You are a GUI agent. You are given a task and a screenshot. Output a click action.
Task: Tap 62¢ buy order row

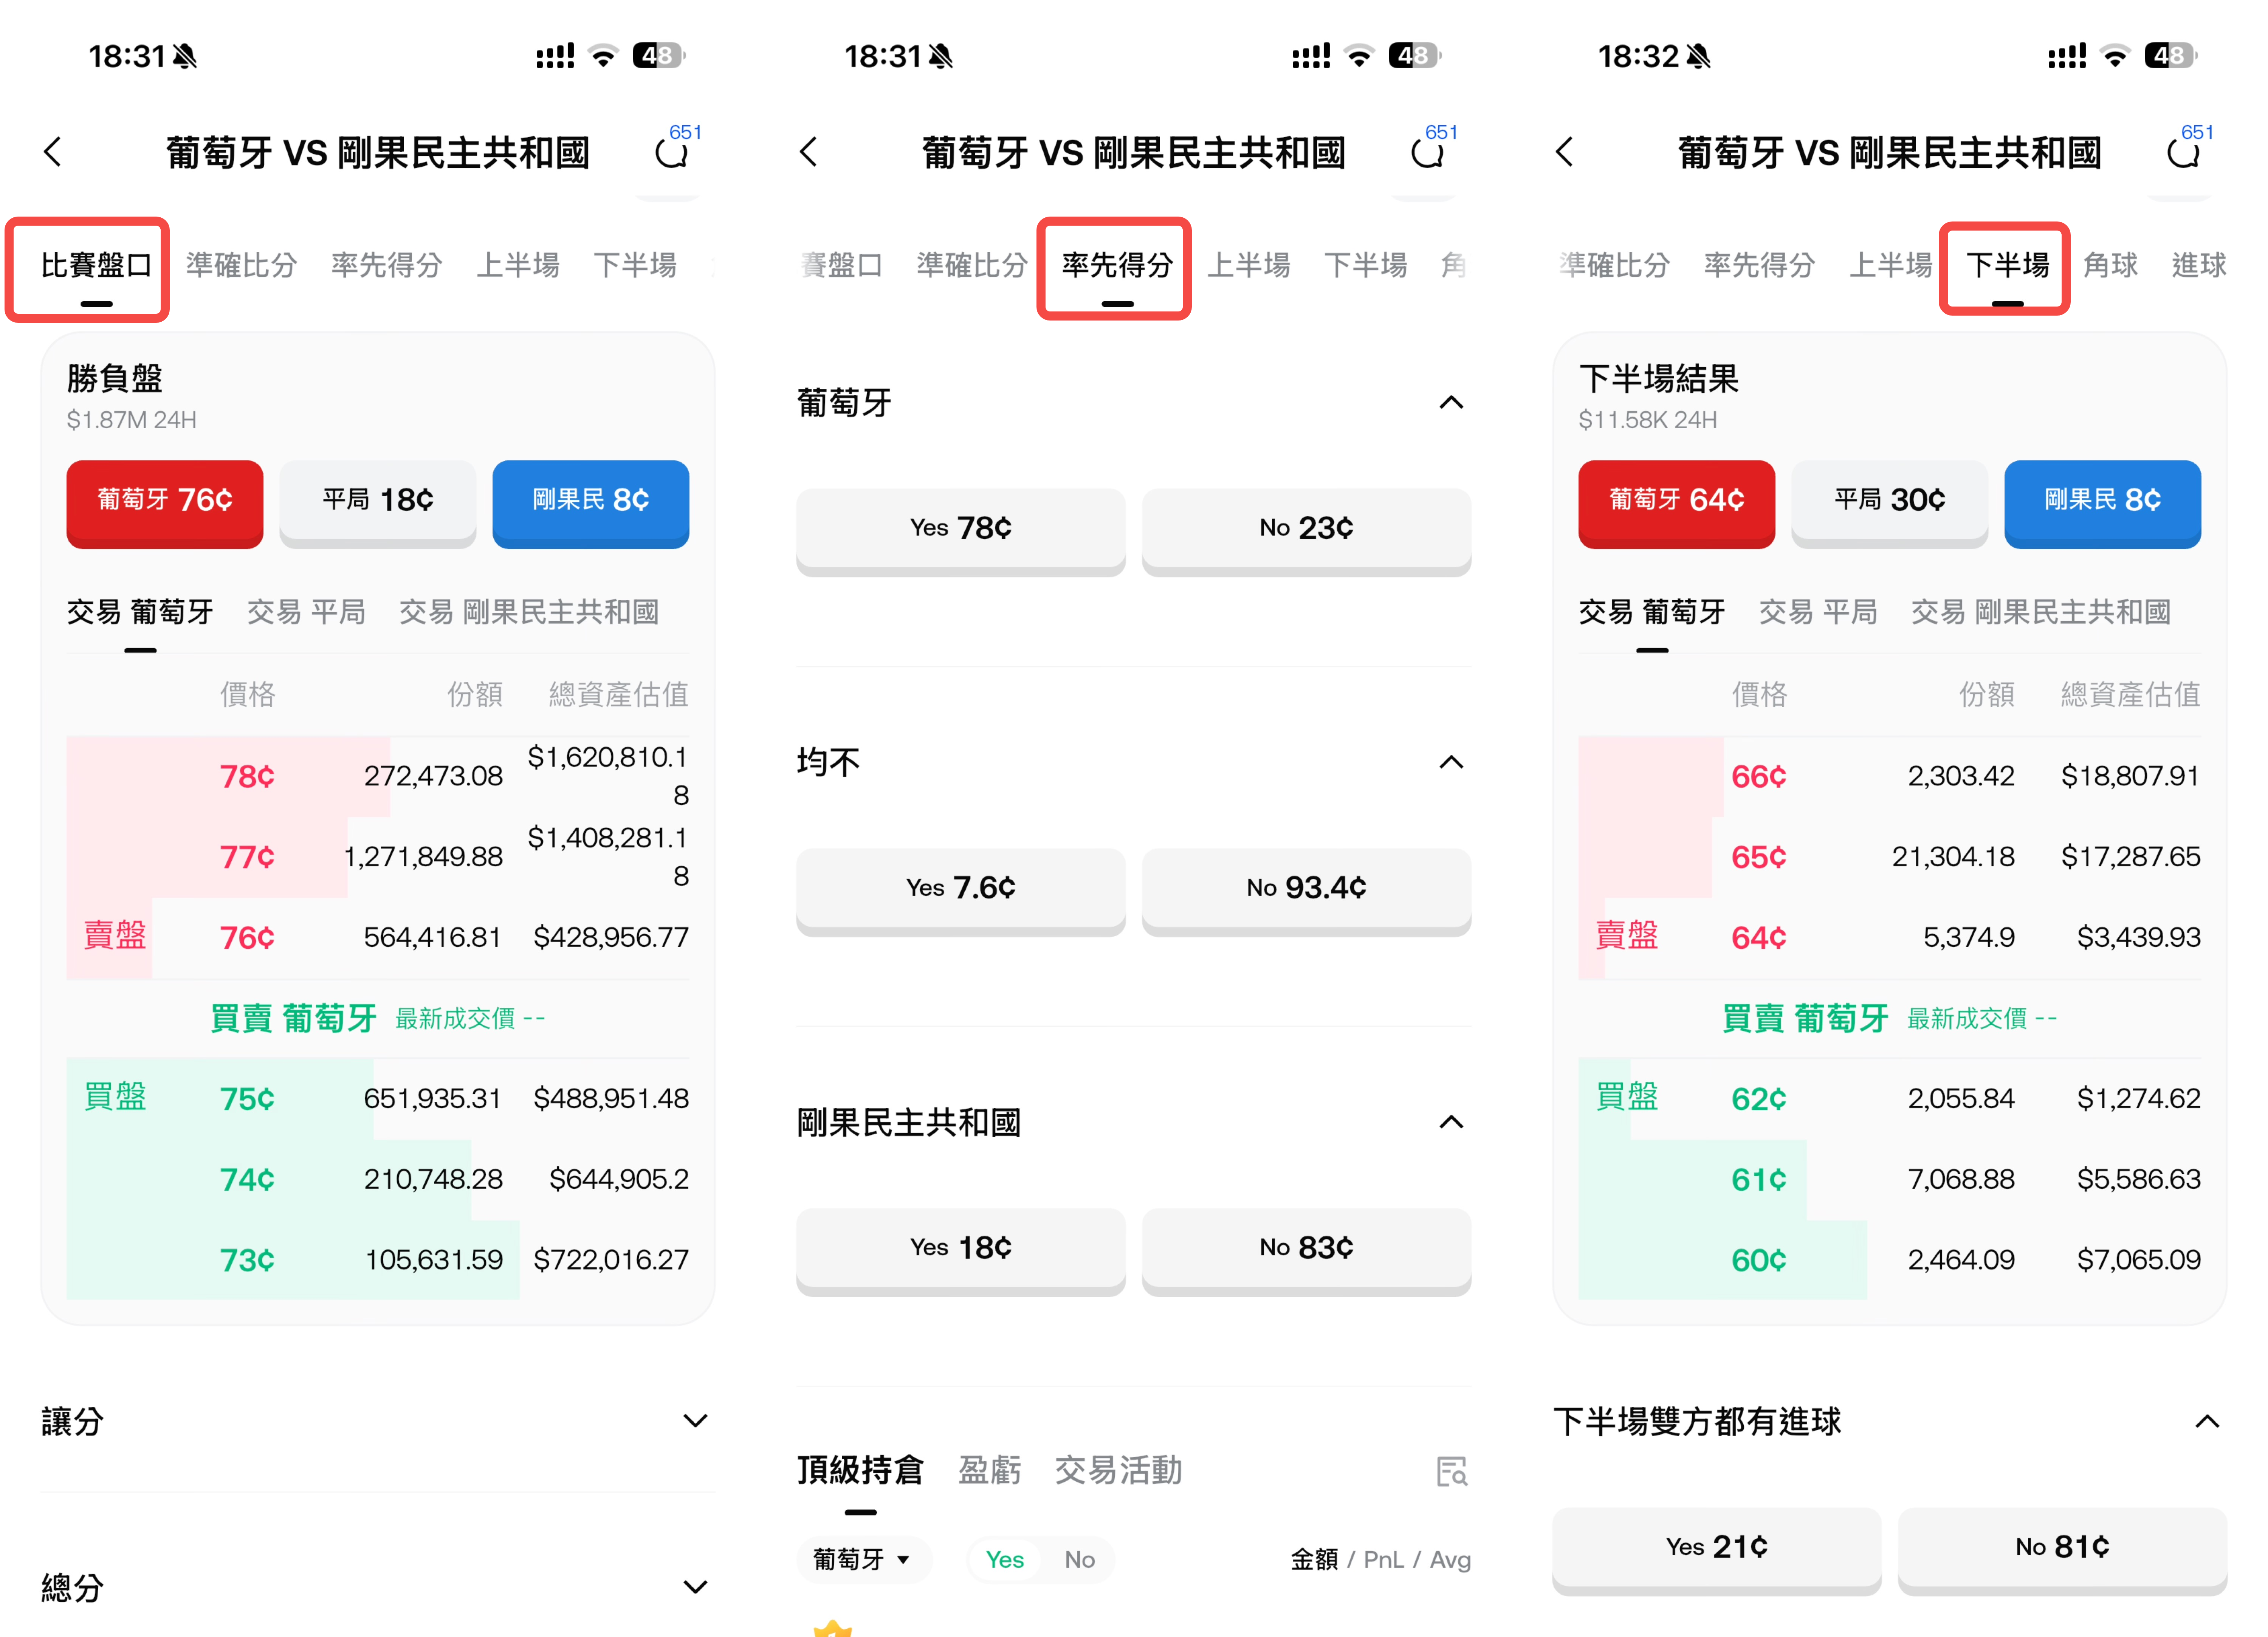tap(1890, 1099)
